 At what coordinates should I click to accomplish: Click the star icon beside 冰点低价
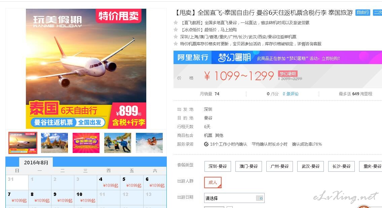click(x=176, y=30)
